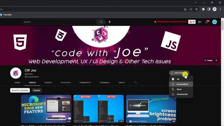Switch to the HOME tab

[x=17, y=83]
